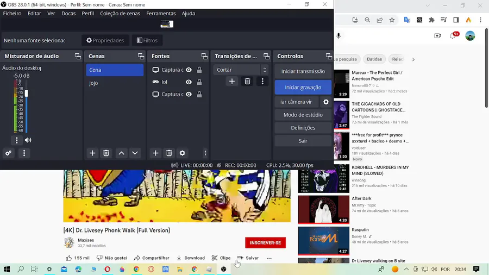Expand more filter chips with the chevron
The image size is (489, 275).
coord(413,59)
